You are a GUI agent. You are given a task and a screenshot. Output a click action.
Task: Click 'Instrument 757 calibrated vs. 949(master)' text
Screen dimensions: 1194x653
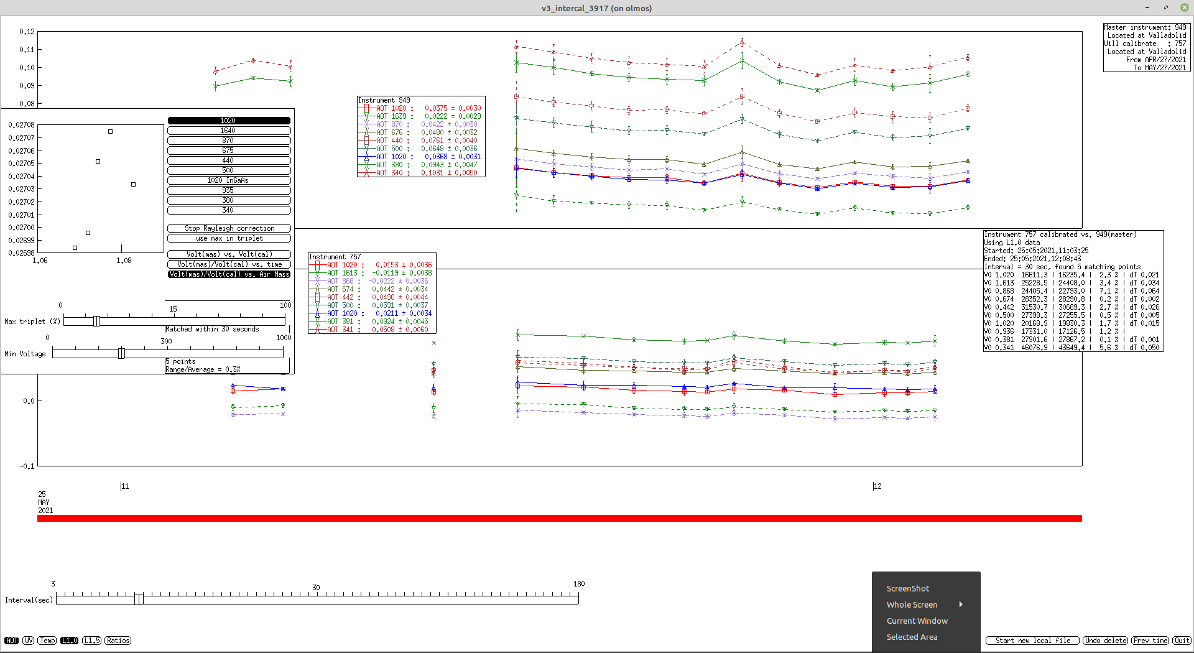click(1060, 234)
